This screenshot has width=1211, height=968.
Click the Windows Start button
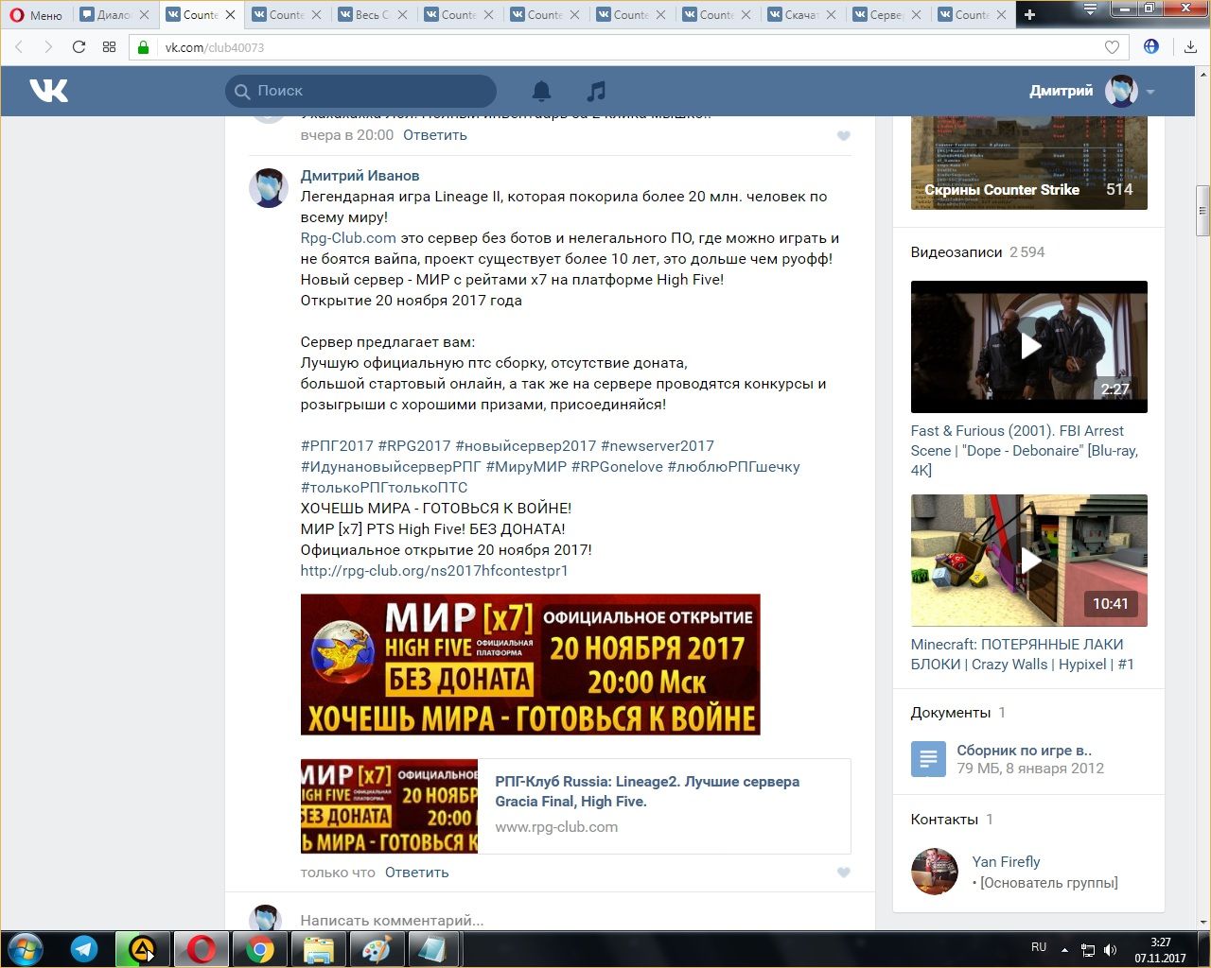point(26,949)
